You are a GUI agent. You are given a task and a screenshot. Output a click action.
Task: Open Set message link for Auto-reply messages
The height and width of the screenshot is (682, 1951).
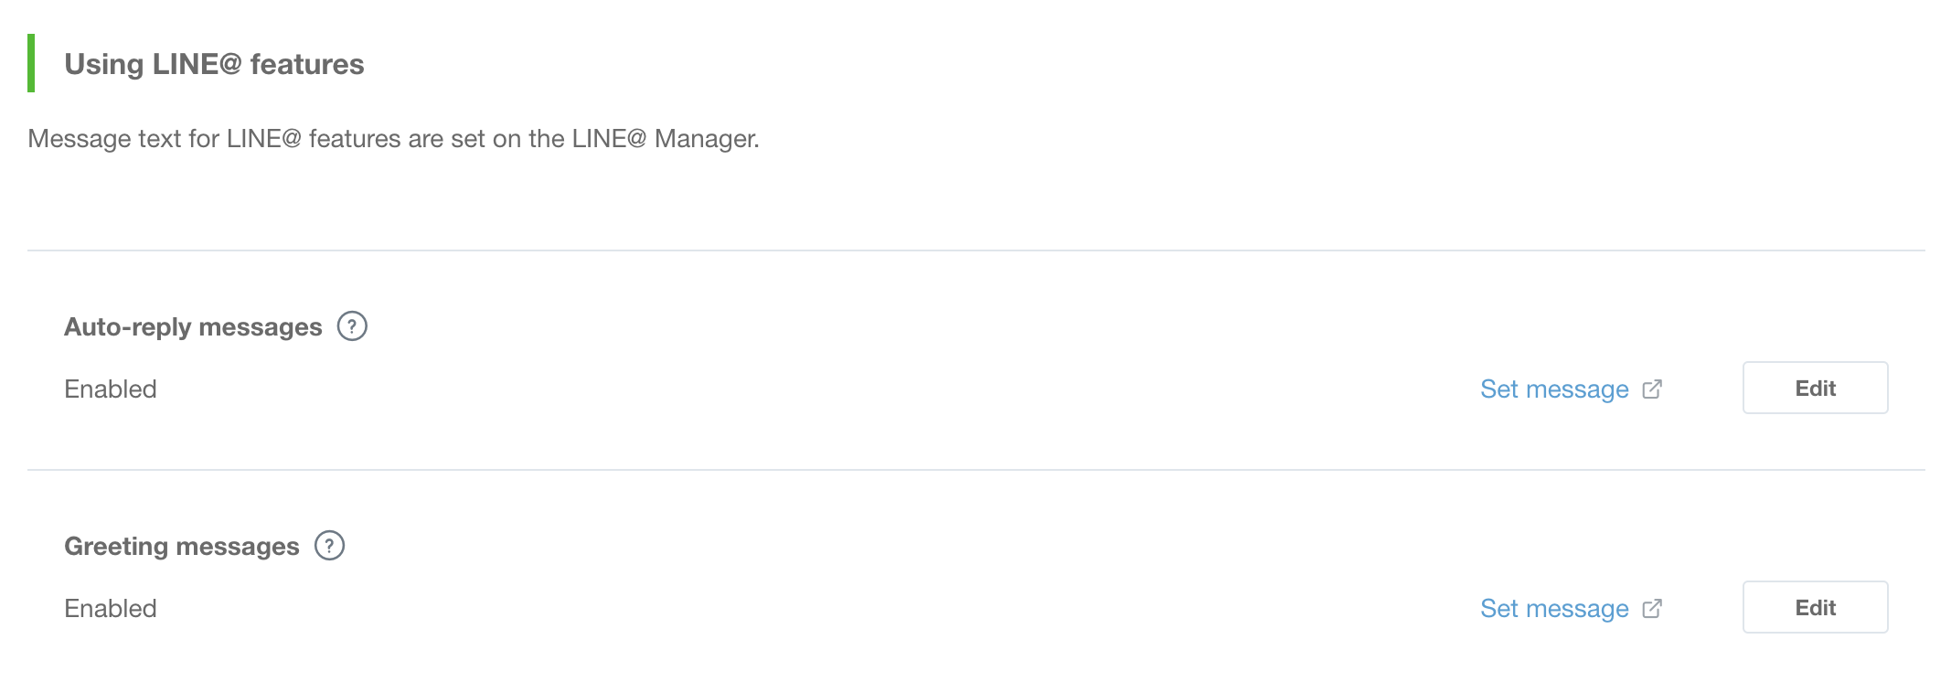tap(1554, 389)
